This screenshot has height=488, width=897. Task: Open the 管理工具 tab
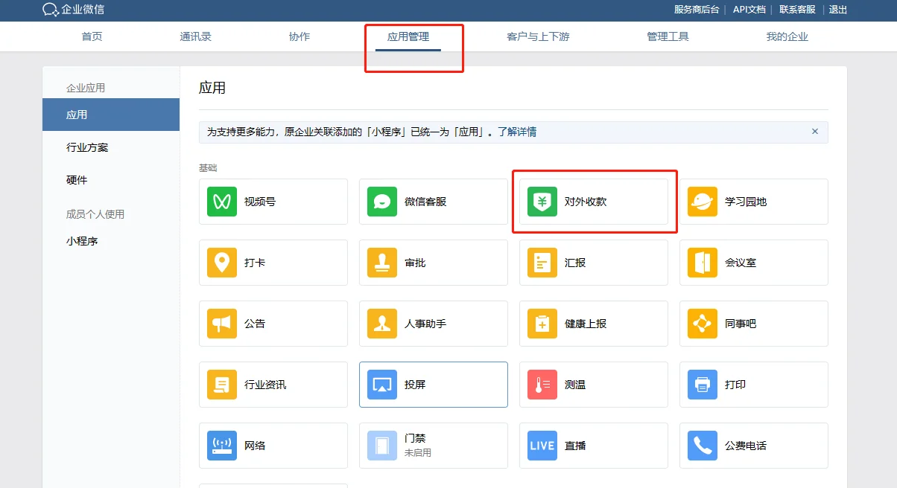coord(668,36)
